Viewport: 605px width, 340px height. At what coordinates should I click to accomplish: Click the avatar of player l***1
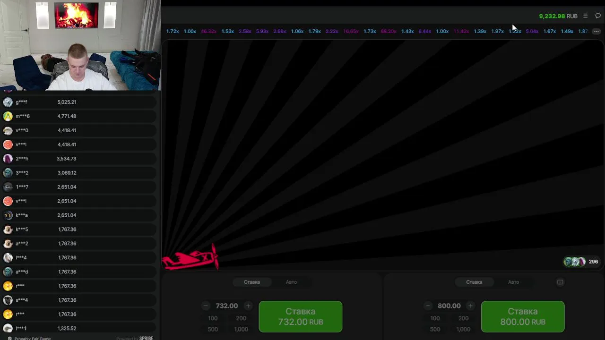pos(8,328)
